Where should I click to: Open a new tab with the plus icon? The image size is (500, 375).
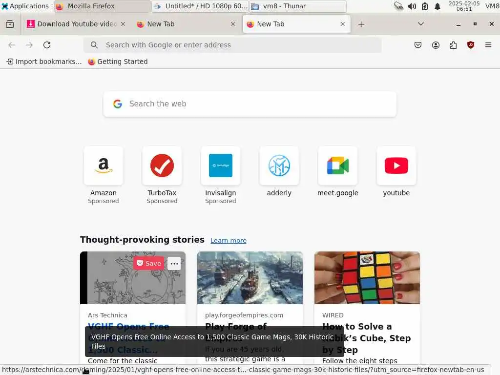click(x=361, y=24)
